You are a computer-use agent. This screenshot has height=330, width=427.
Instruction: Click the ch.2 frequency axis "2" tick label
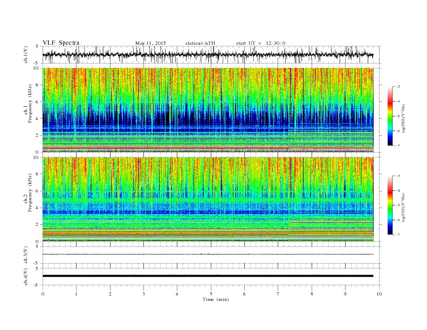pyautogui.click(x=38, y=225)
